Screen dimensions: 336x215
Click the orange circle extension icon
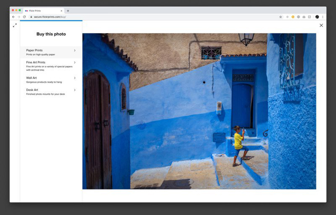pyautogui.click(x=293, y=17)
